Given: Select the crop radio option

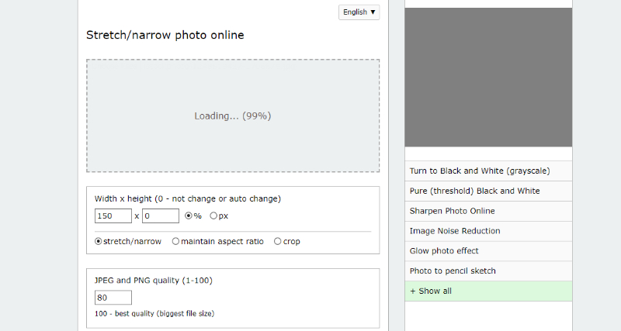Looking at the screenshot, I should coord(278,241).
